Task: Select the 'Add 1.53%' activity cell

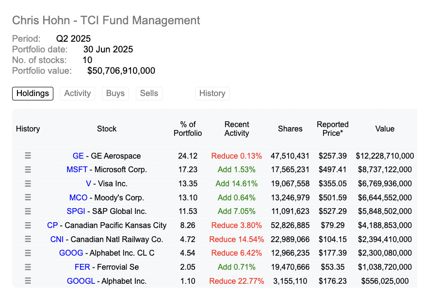Action: 237,170
